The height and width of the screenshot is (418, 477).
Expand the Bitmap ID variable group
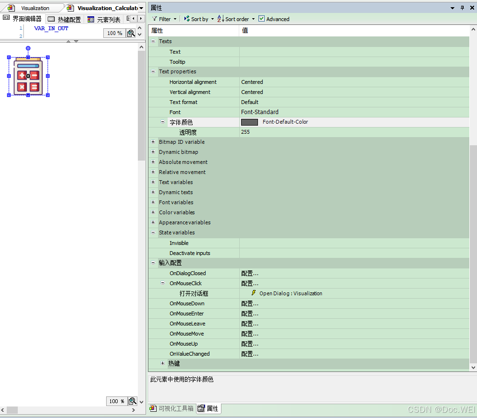[x=153, y=142]
